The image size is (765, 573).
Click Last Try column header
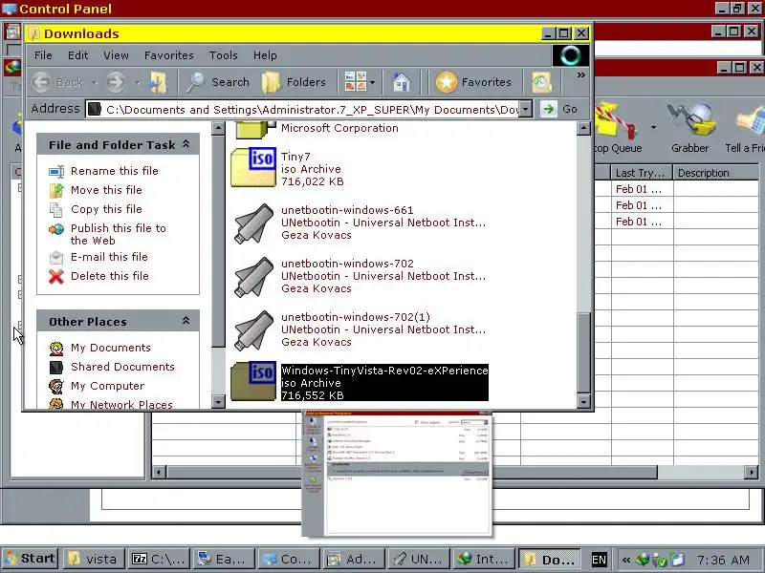pyautogui.click(x=642, y=173)
